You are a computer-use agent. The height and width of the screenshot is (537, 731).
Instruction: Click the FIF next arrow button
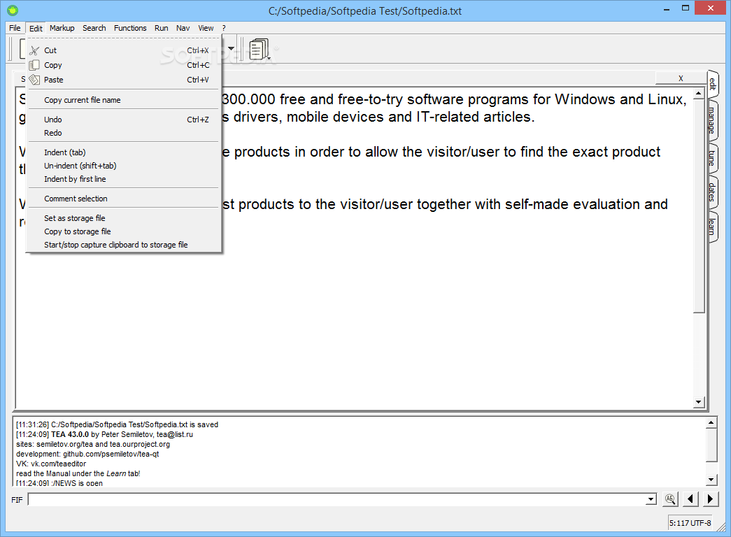[710, 499]
